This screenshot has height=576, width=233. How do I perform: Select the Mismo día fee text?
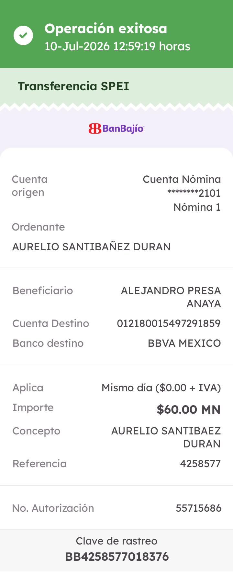point(161,388)
